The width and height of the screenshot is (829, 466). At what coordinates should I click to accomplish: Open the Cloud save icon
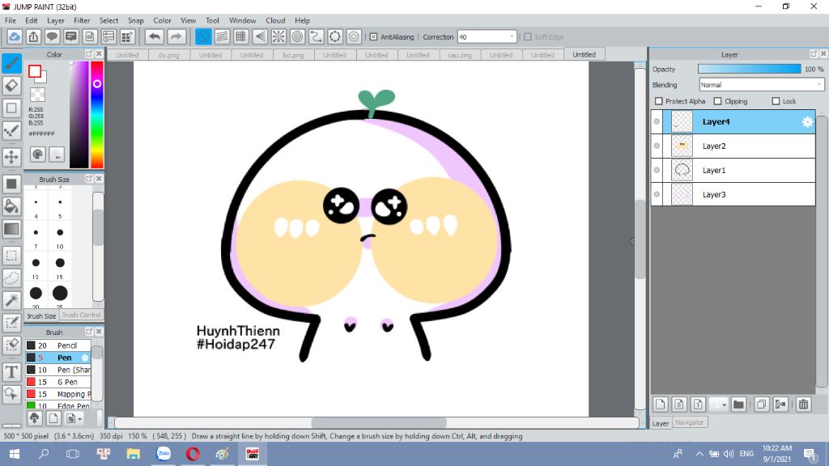click(x=15, y=36)
